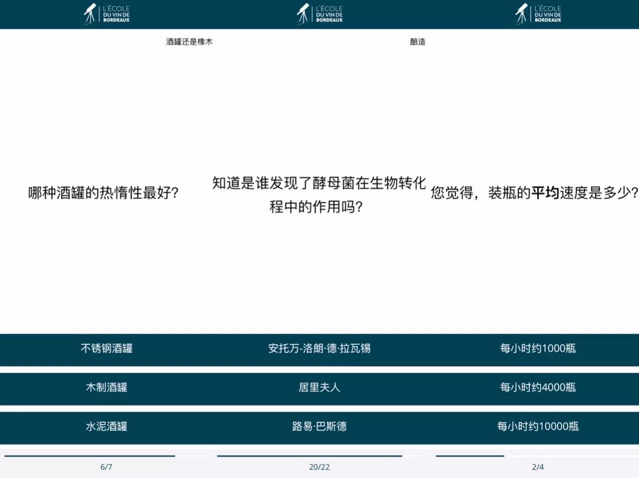639x478 pixels.
Task: Click the progress bar above the 2/4 counter
Action: [x=537, y=456]
